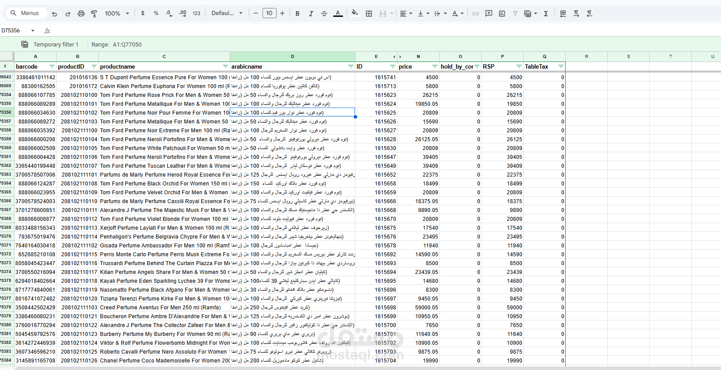Open the name box dropdown arrow
721x370 pixels.
[x=33, y=31]
